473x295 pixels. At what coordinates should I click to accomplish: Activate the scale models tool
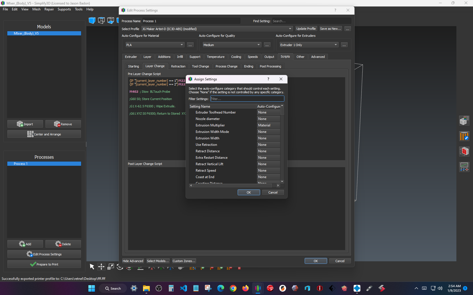click(111, 267)
